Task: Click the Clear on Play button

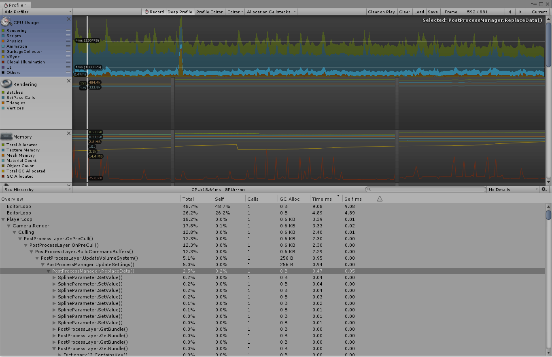Action: (x=381, y=11)
